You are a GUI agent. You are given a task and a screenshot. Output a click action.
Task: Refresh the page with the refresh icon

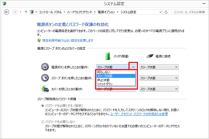166,12
